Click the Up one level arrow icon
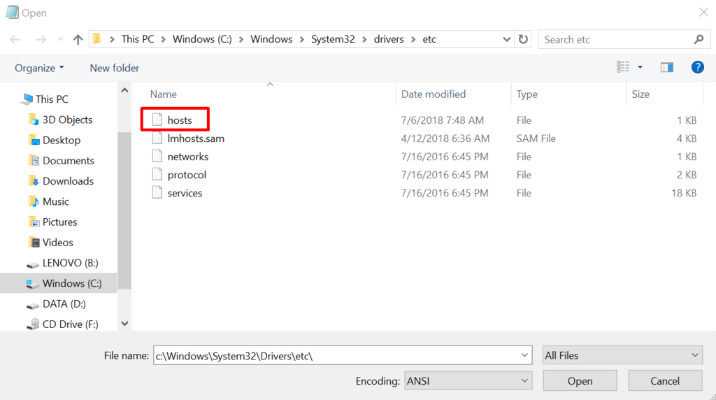 coord(78,40)
